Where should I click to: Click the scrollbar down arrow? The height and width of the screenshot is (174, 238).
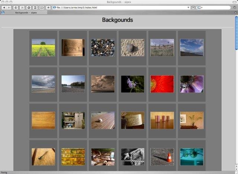237,169
